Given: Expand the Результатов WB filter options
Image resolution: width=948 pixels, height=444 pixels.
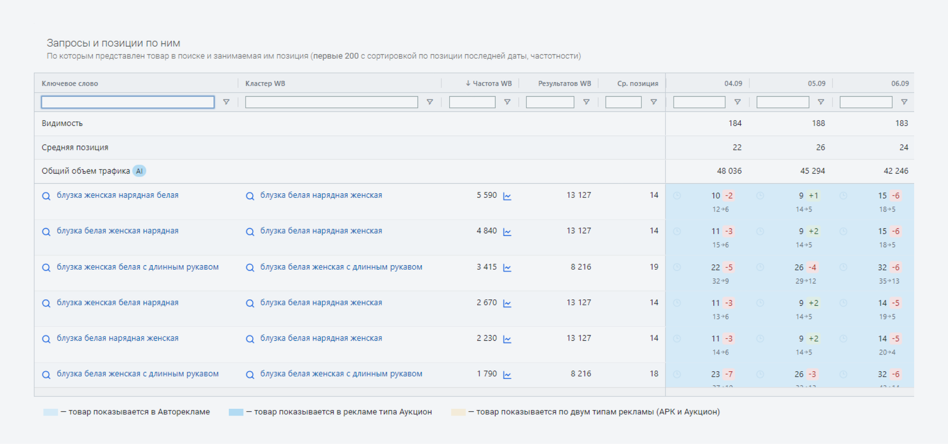Looking at the screenshot, I should [x=586, y=102].
